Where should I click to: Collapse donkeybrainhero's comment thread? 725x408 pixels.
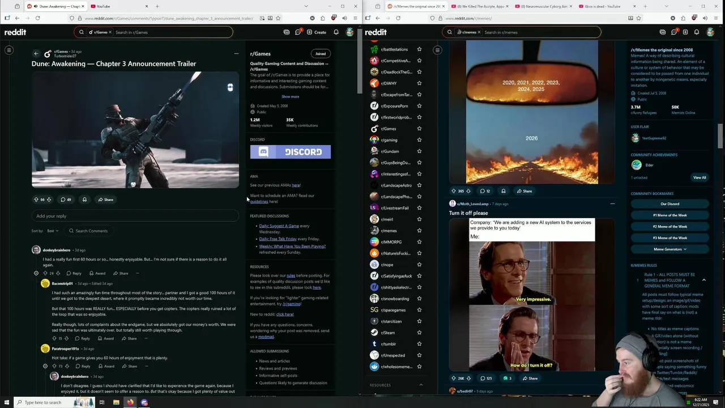36,273
